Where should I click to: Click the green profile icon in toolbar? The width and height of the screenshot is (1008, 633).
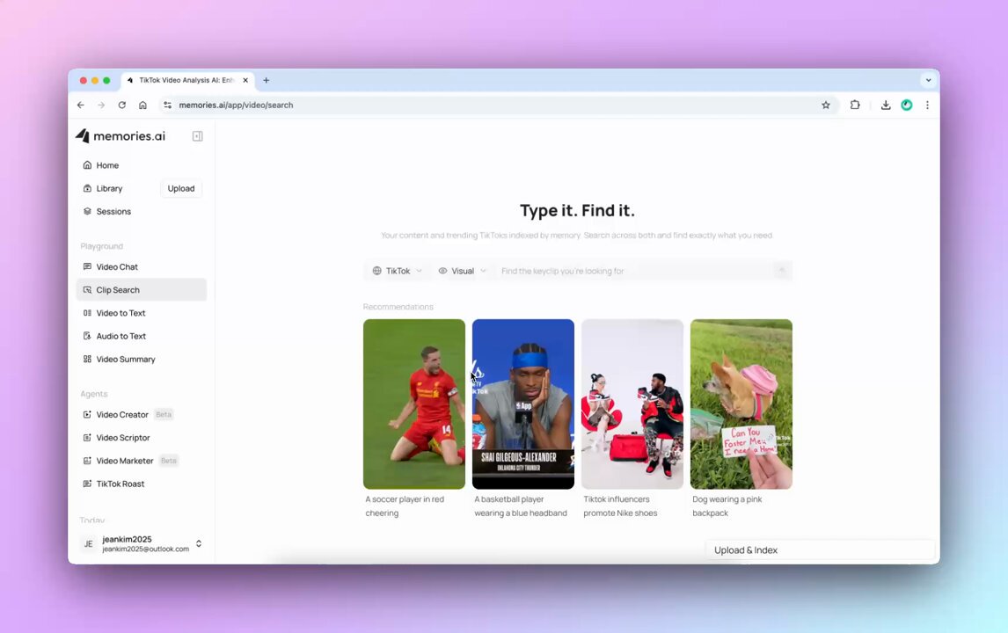coord(907,105)
